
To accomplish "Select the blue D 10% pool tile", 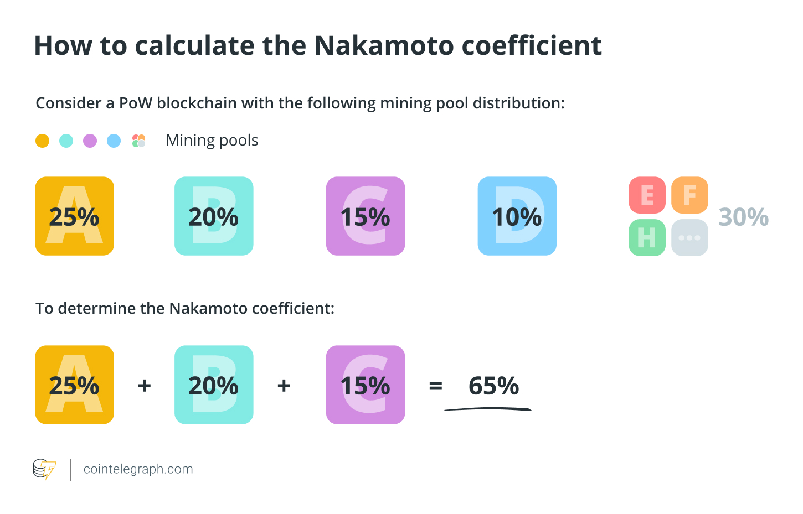I will click(x=517, y=216).
